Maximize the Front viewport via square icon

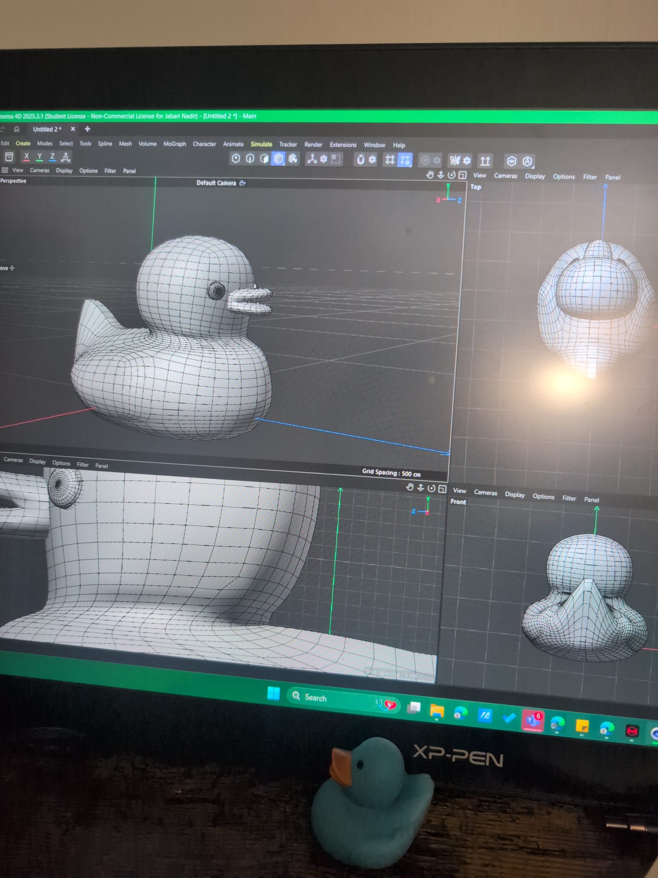tap(442, 488)
